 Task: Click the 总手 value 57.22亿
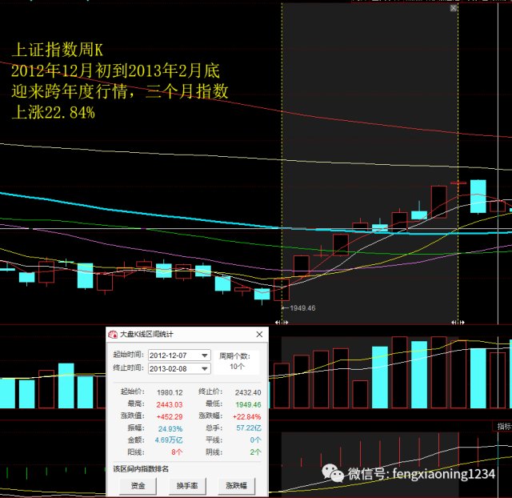tap(249, 428)
